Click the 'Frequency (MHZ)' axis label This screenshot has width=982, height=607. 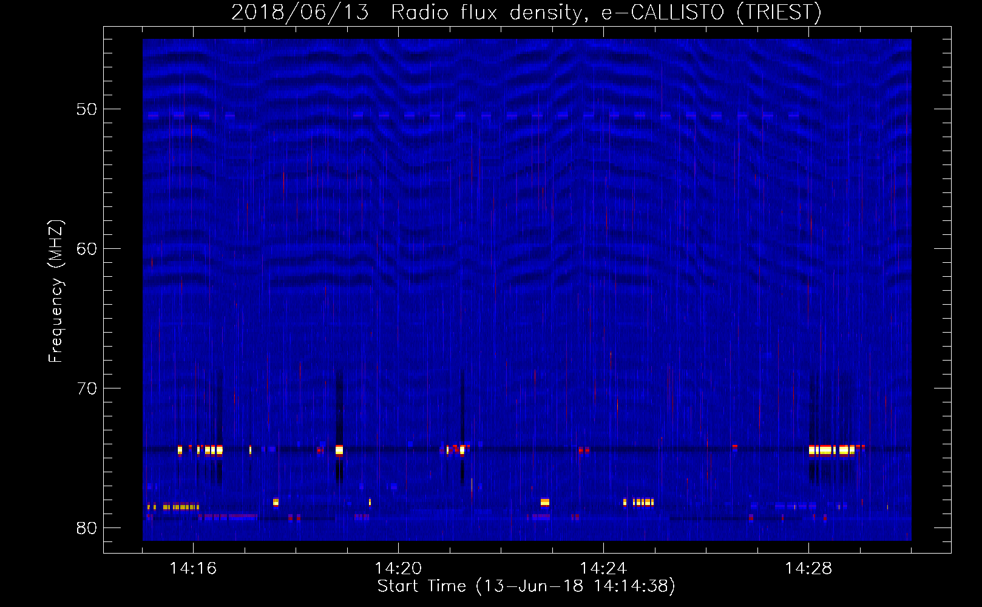pyautogui.click(x=56, y=291)
